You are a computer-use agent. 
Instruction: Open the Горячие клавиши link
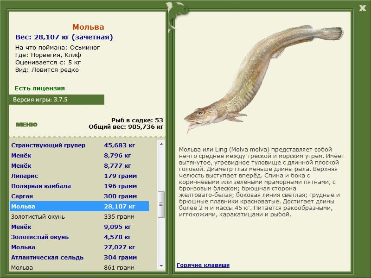[x=203, y=265]
